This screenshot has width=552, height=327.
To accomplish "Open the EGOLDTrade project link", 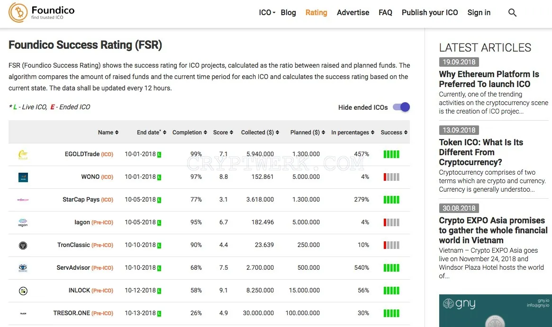I will [82, 154].
